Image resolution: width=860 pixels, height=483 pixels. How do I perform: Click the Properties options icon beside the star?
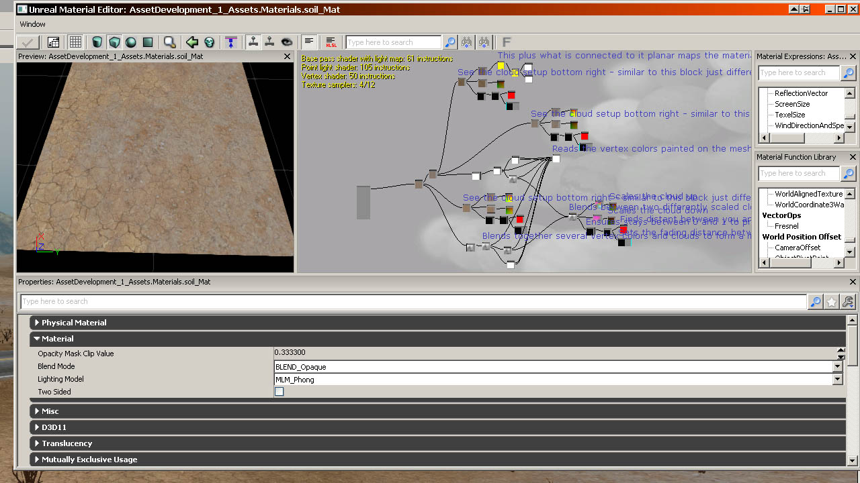coord(848,302)
